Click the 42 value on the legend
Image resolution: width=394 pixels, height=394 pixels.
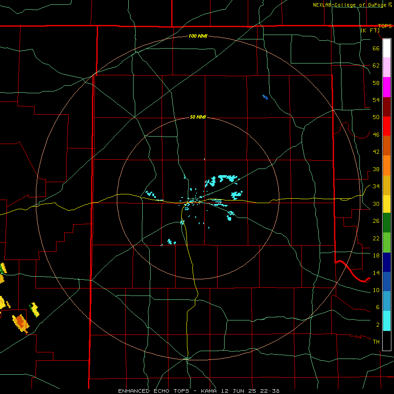(x=376, y=152)
